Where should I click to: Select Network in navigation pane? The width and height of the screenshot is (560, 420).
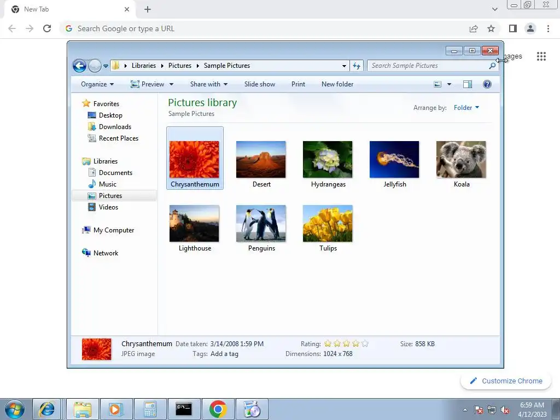pos(106,253)
